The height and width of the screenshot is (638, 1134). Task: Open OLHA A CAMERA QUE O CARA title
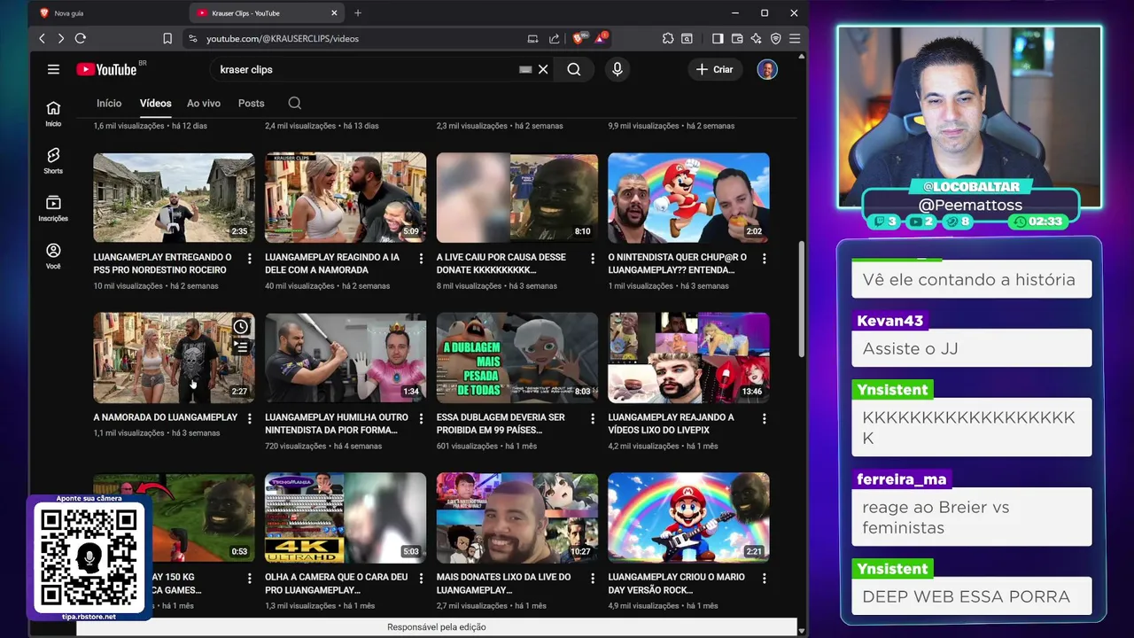337,583
